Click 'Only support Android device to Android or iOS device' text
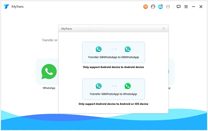This screenshot has height=131, width=208. 113,104
